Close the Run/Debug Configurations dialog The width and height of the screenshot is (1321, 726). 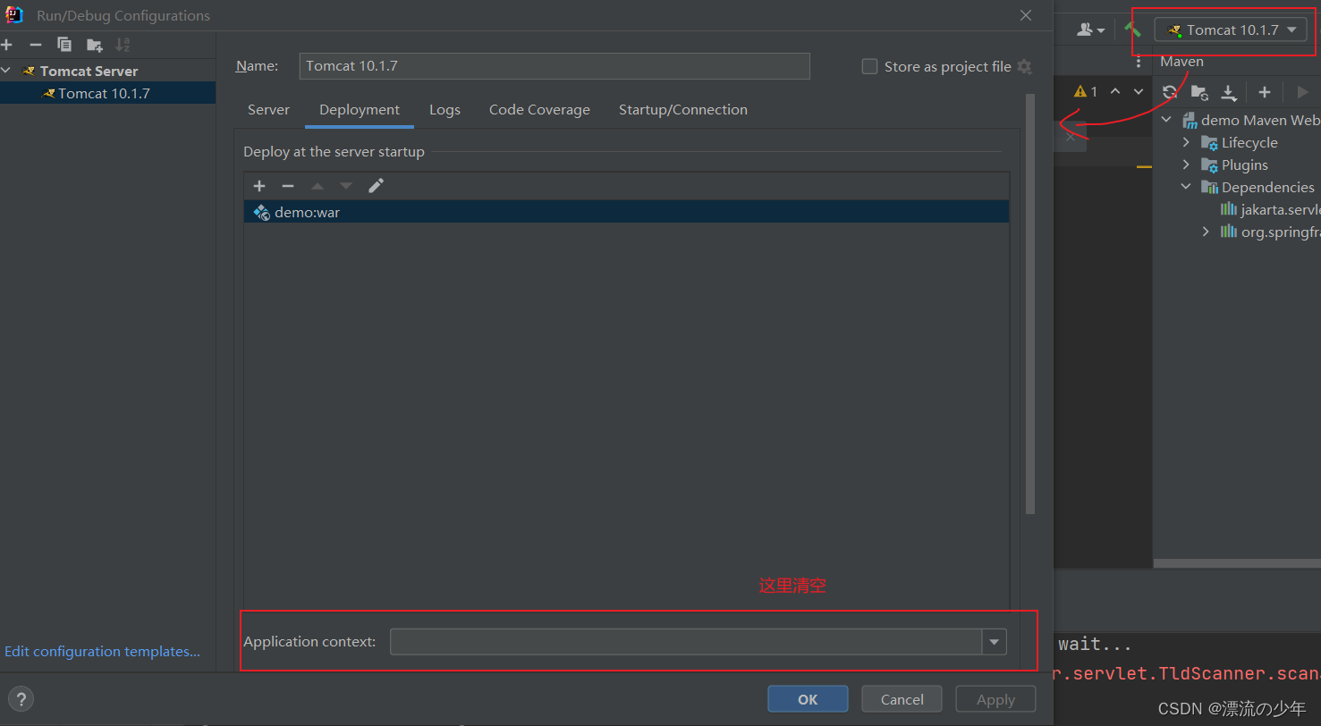(x=1026, y=15)
